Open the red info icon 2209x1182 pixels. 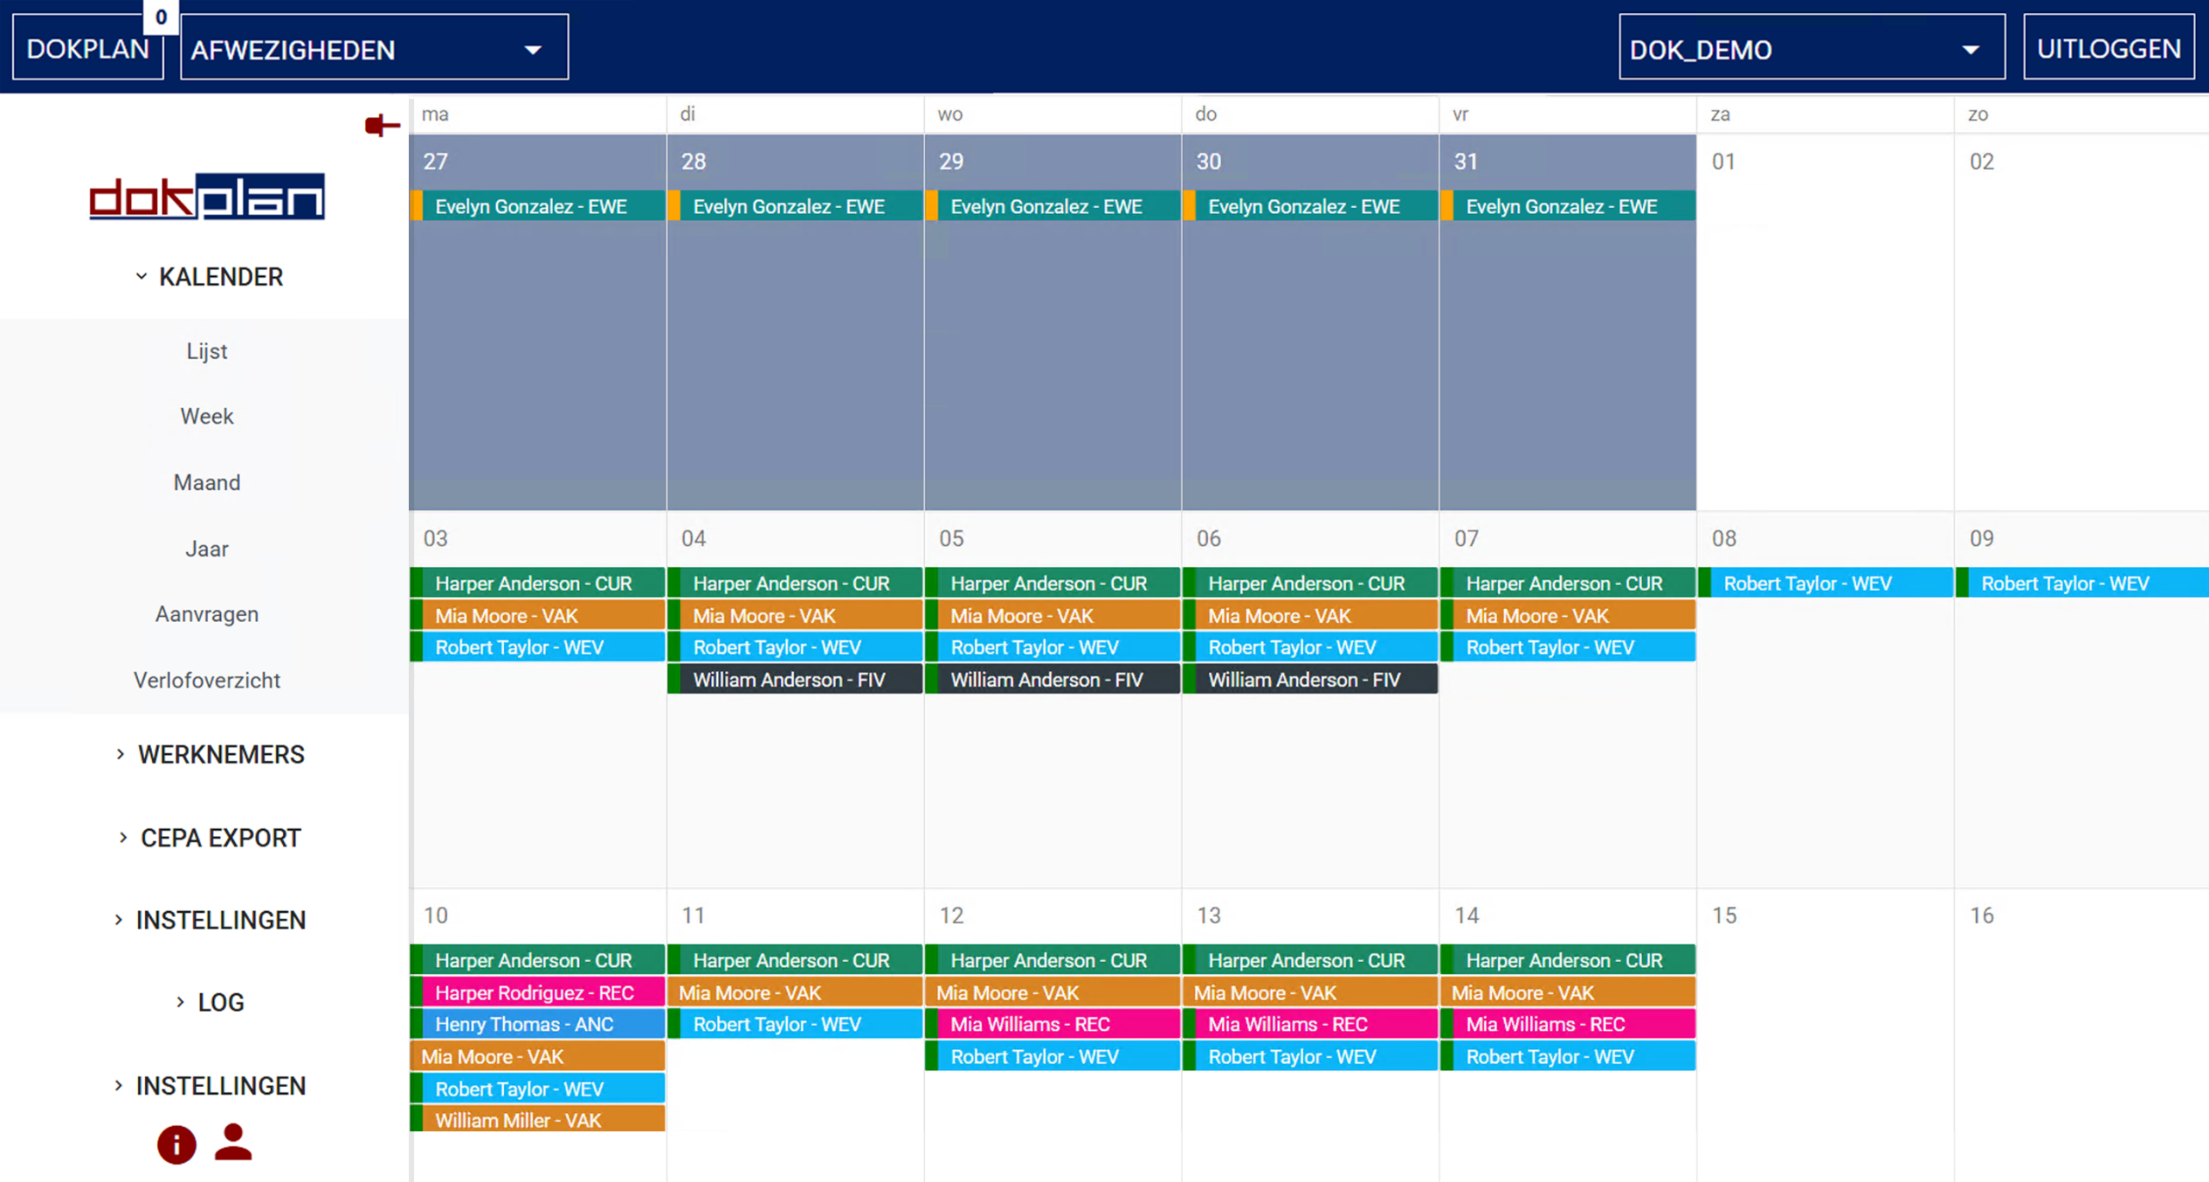[176, 1145]
